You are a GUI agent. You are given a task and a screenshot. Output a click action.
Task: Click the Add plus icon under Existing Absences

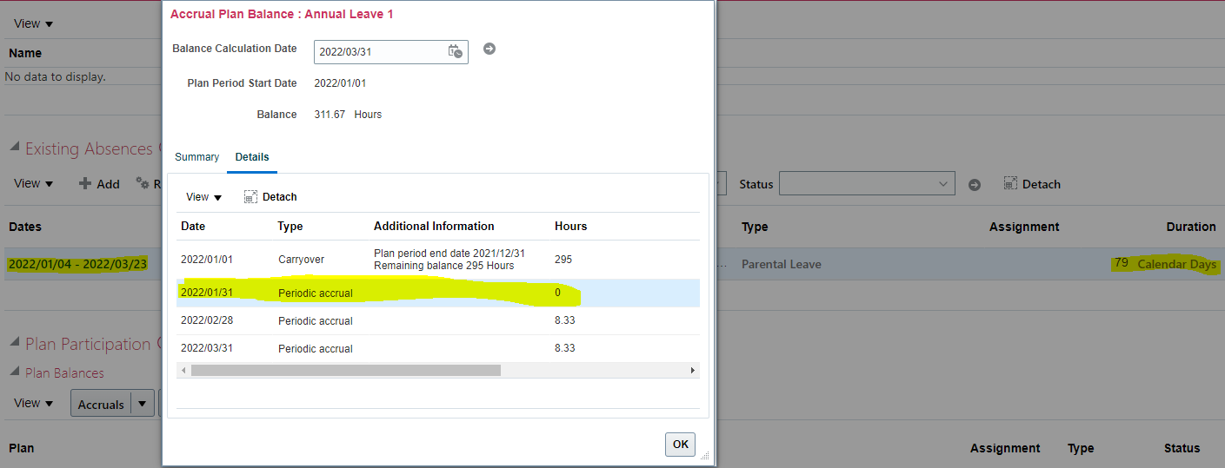tap(85, 183)
